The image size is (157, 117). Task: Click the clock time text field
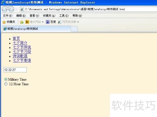pos(15,70)
